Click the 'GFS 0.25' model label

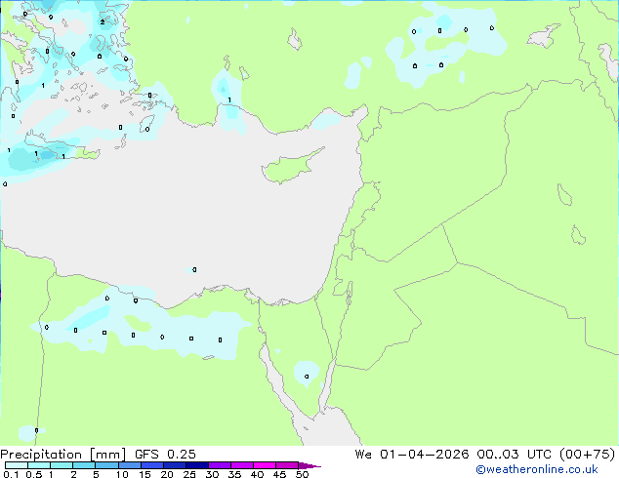coord(165,455)
